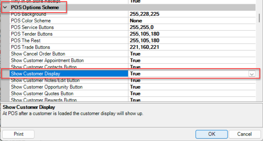263x141 pixels.
Task: Select the Show Customer Quotes Button row
Action: click(42, 94)
